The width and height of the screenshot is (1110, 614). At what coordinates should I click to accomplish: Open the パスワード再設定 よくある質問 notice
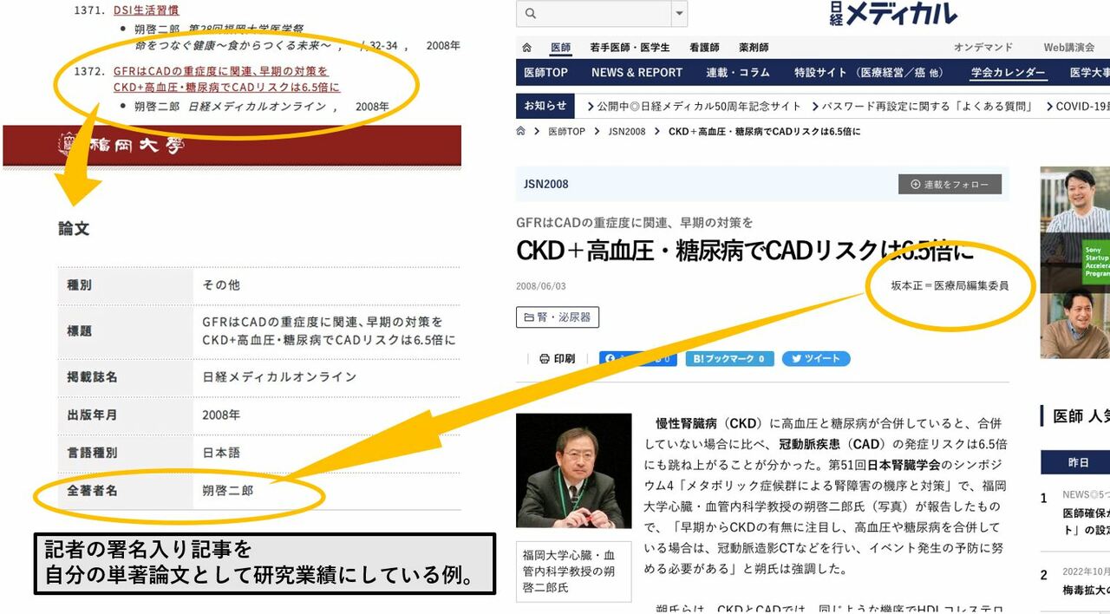click(922, 107)
